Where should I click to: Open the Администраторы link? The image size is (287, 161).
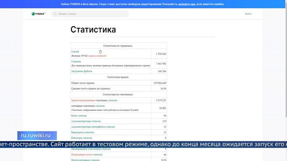coord(81,121)
